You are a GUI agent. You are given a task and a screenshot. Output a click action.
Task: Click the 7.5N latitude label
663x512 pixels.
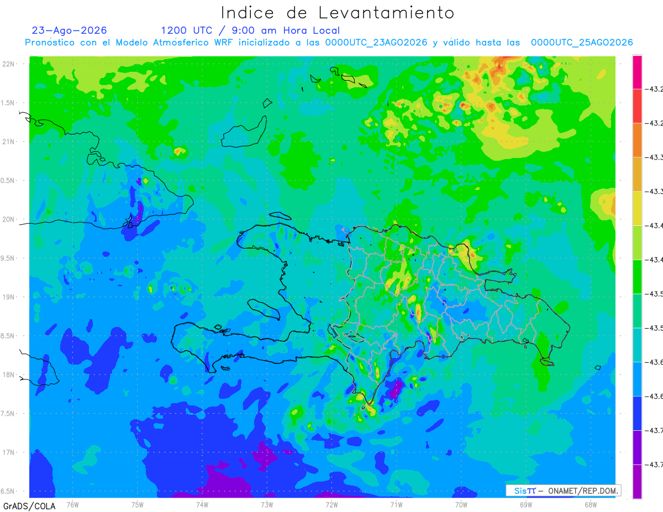(8, 414)
